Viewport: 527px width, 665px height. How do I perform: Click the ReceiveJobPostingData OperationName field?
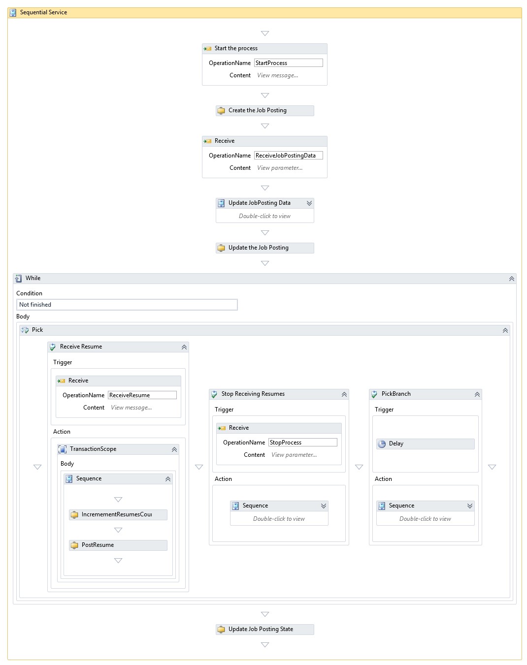click(x=289, y=156)
